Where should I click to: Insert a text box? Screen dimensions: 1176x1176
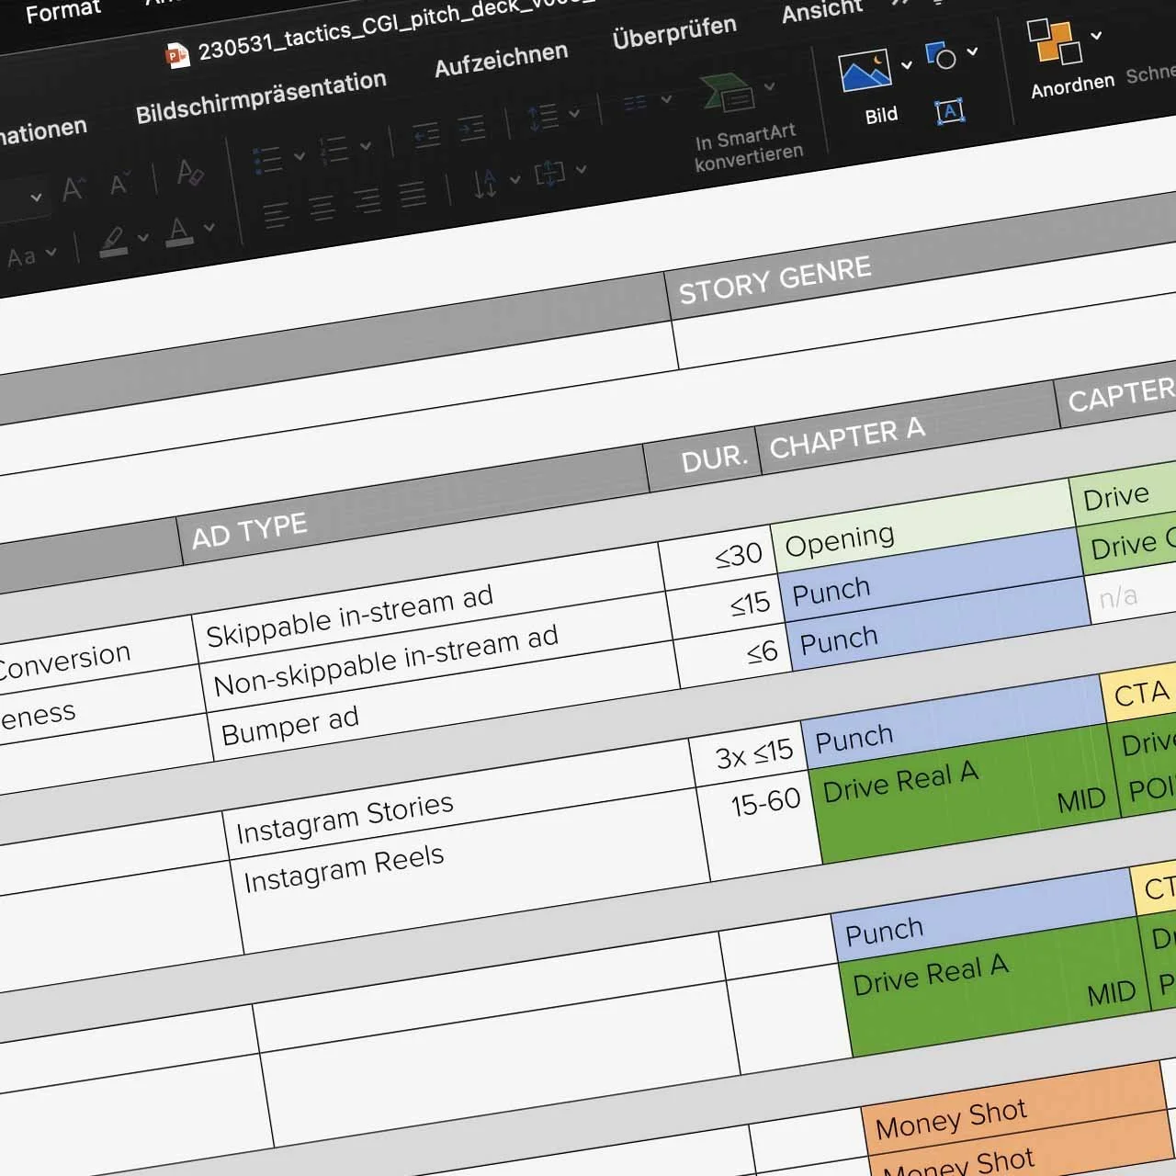tap(949, 112)
